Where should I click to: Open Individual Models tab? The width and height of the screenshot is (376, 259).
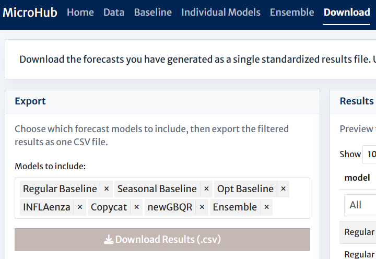click(221, 12)
